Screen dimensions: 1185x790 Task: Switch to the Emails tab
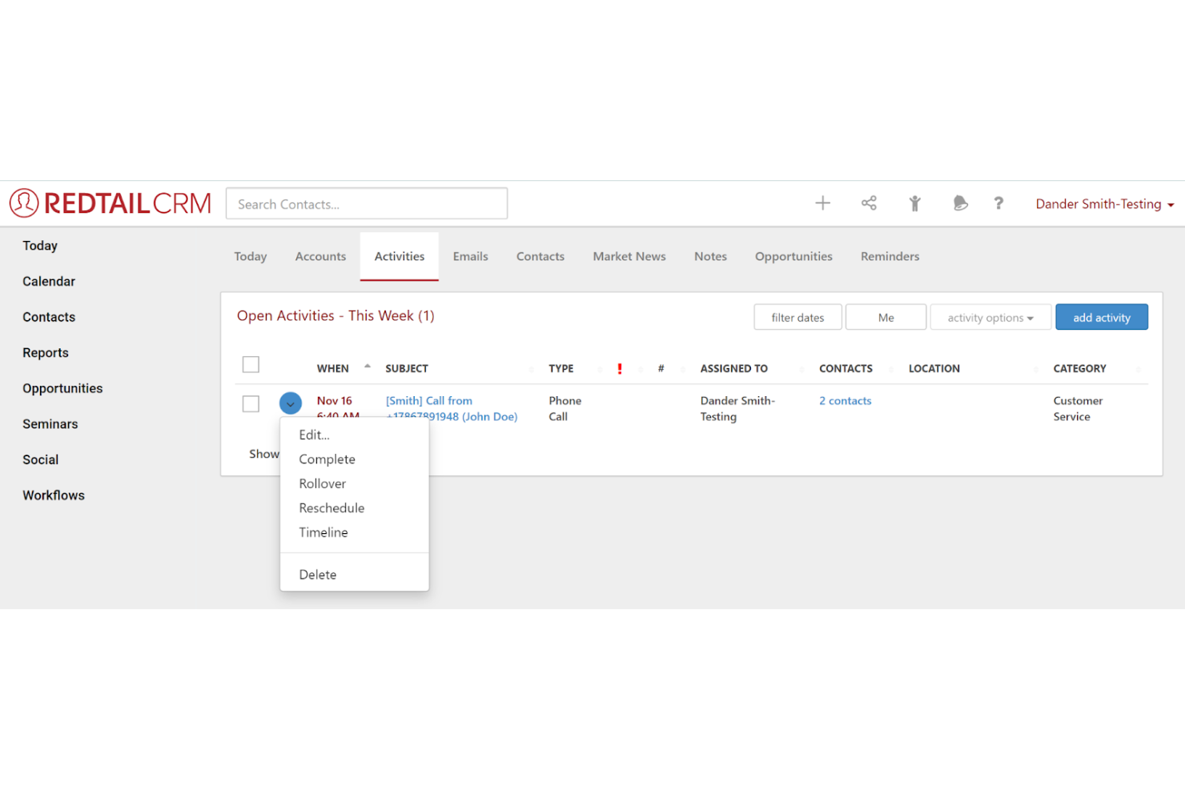470,256
